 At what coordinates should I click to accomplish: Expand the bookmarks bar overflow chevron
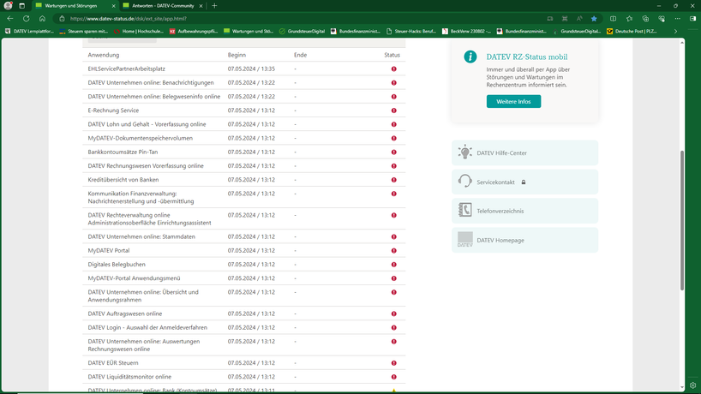tap(675, 31)
